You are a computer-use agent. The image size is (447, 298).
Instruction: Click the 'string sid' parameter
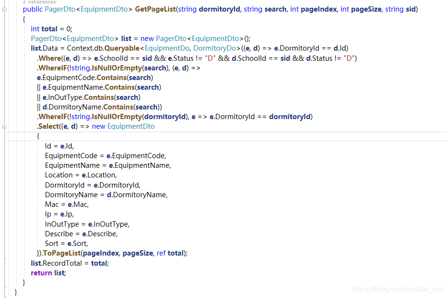tap(400, 9)
